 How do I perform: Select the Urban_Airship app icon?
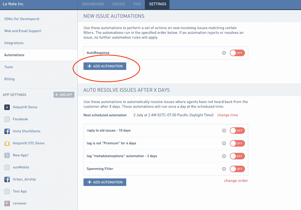(7, 179)
